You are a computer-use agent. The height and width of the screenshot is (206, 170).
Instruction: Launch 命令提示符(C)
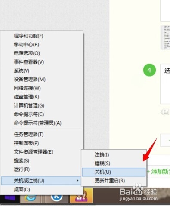click(x=42, y=114)
